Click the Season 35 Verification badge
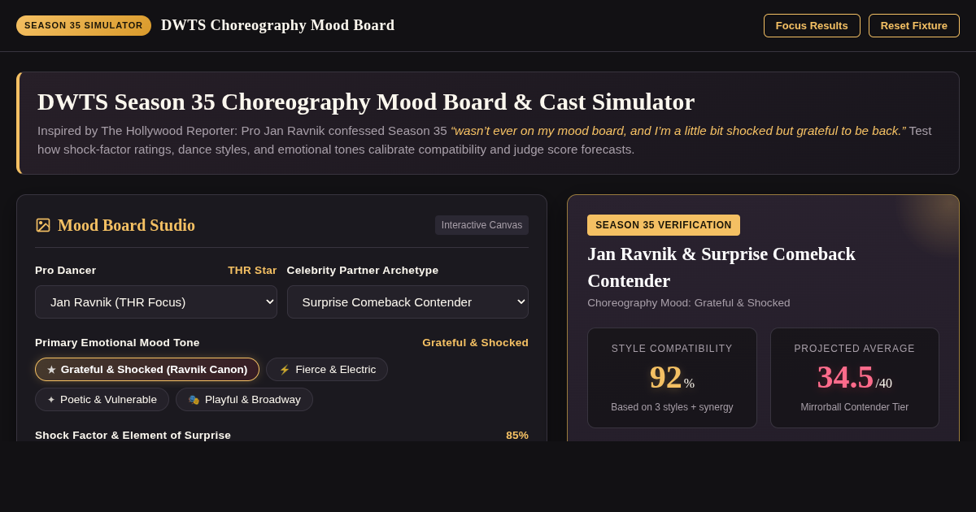 click(x=664, y=225)
